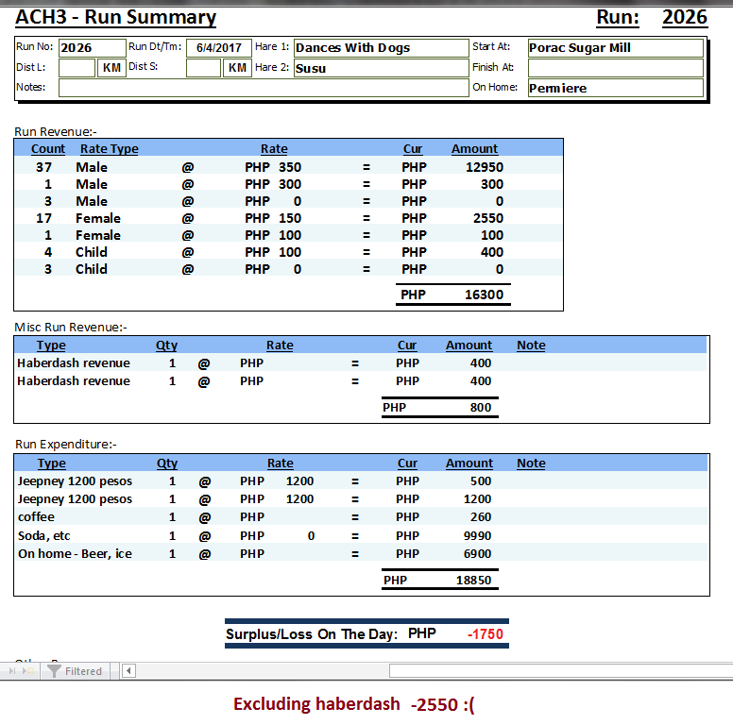This screenshot has height=725, width=733.
Task: Click the Run No field showing 2026
Action: click(92, 48)
